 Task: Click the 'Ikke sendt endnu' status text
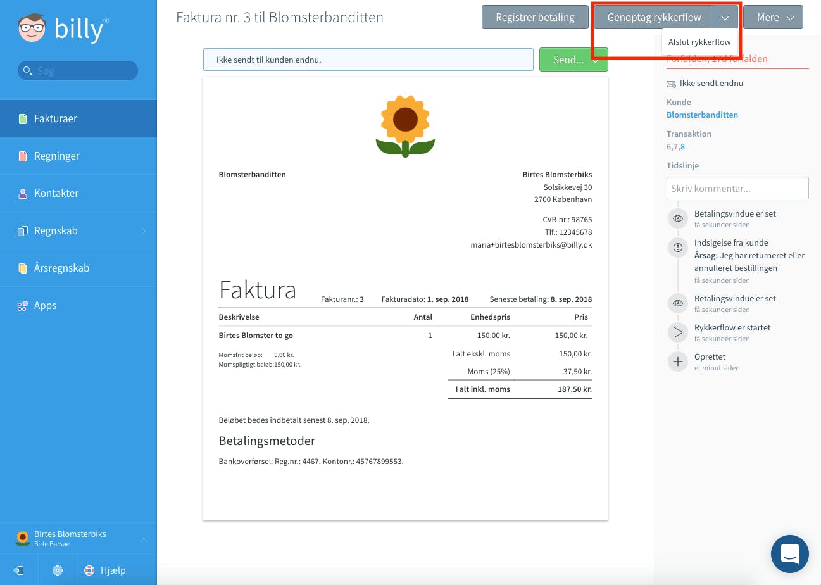(711, 84)
